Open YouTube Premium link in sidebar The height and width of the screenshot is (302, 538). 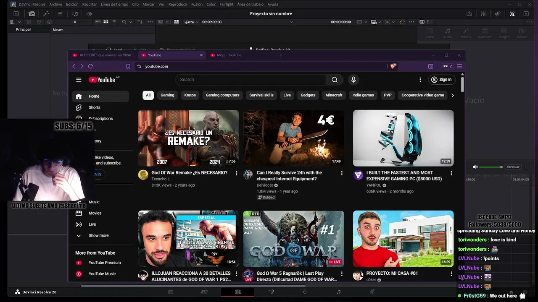coord(104,263)
